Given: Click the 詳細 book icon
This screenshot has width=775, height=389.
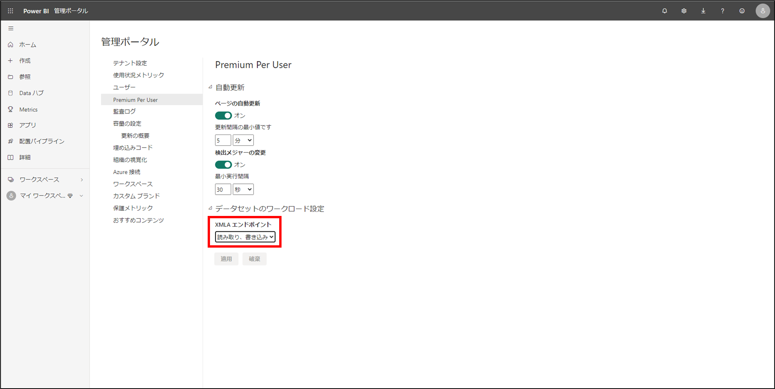Looking at the screenshot, I should click(x=10, y=158).
